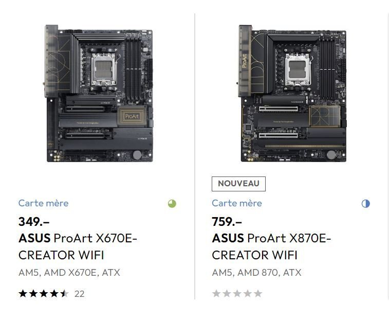Click the empty grey stars on X870E
Screen dimensions: 389x319
(x=237, y=294)
